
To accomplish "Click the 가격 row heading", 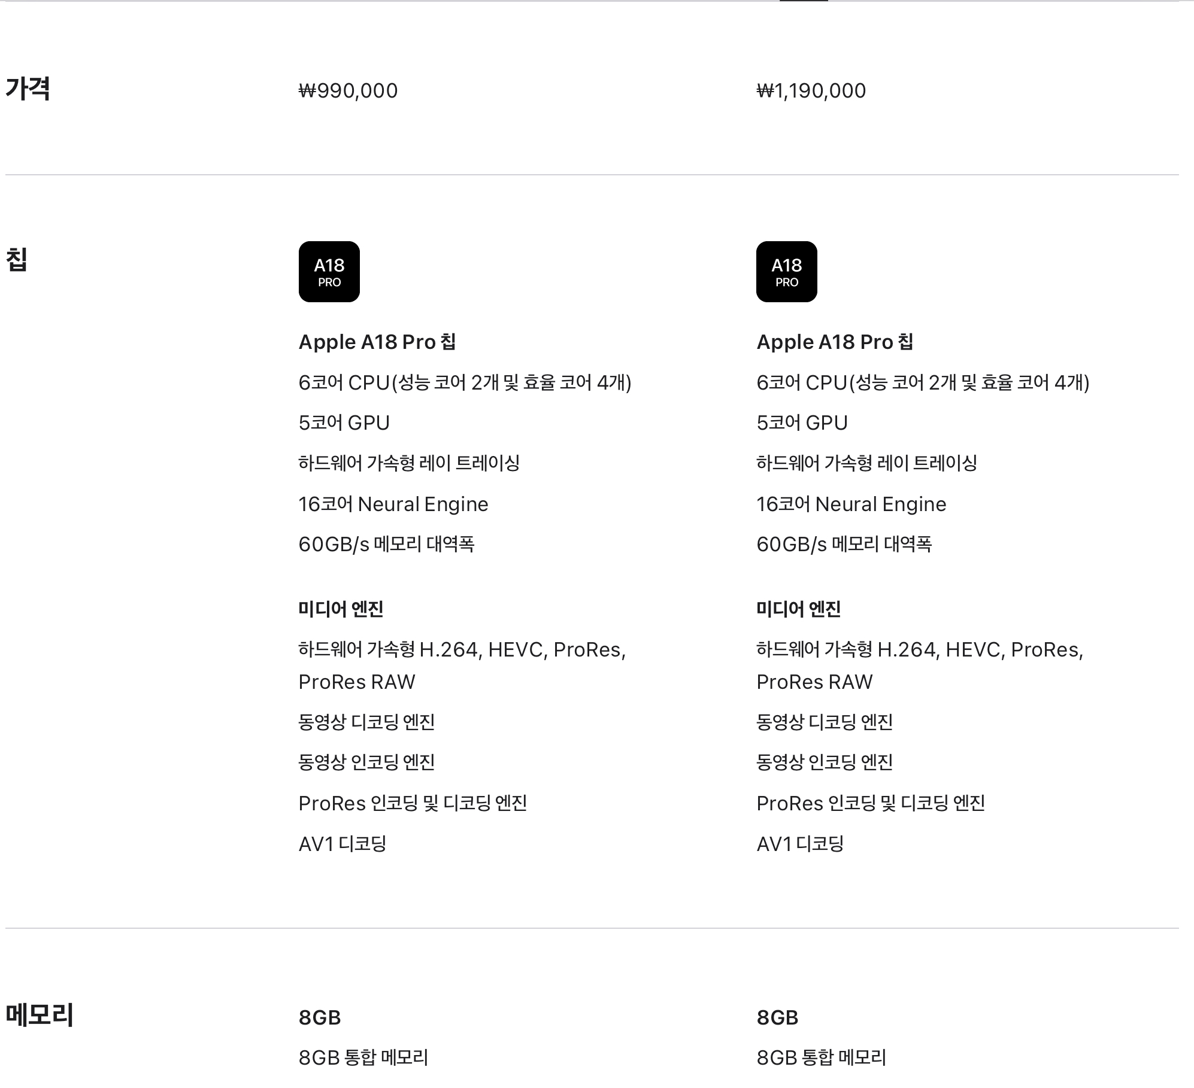I will pos(28,89).
